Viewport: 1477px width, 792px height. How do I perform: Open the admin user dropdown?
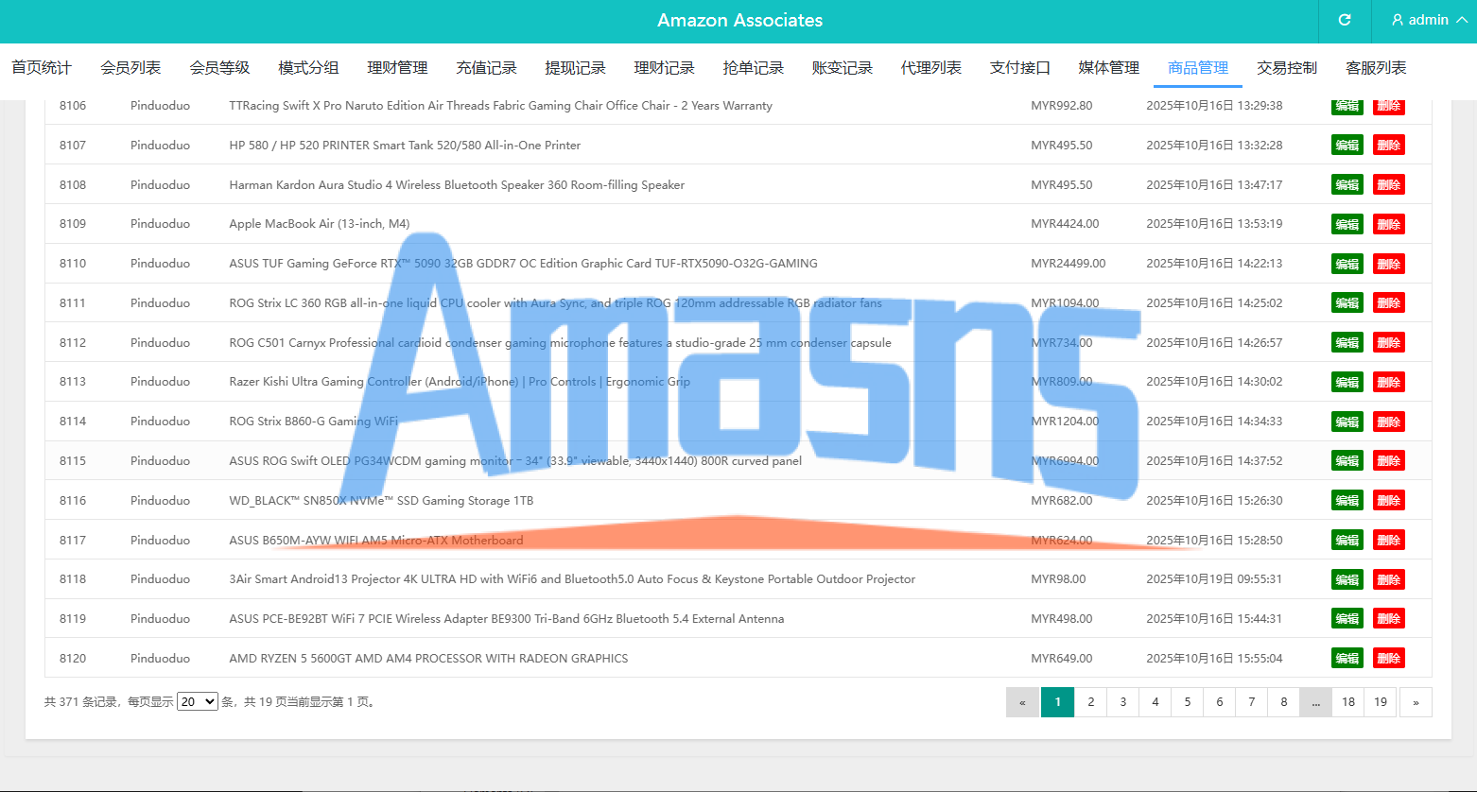pos(1430,20)
